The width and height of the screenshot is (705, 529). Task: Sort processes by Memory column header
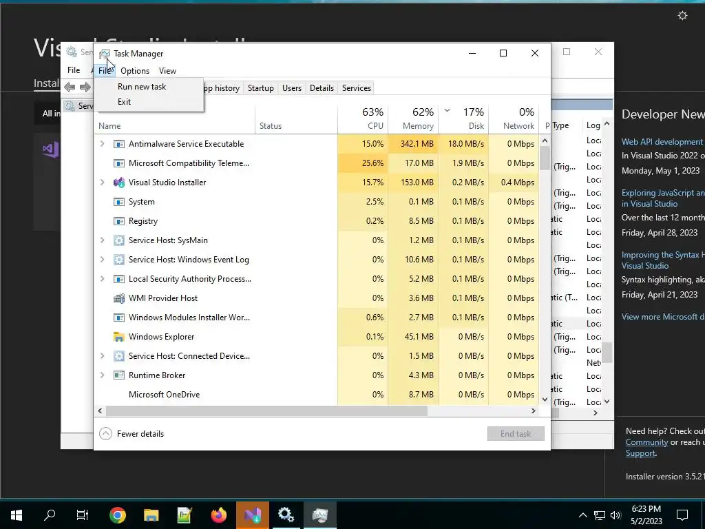413,118
